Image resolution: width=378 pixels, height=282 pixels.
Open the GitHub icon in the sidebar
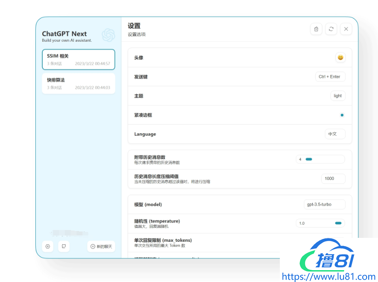pyautogui.click(x=63, y=246)
